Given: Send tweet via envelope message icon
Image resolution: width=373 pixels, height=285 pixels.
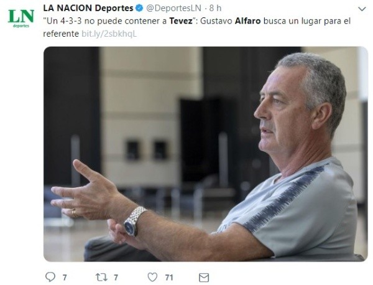Looking at the screenshot, I should pos(204,278).
